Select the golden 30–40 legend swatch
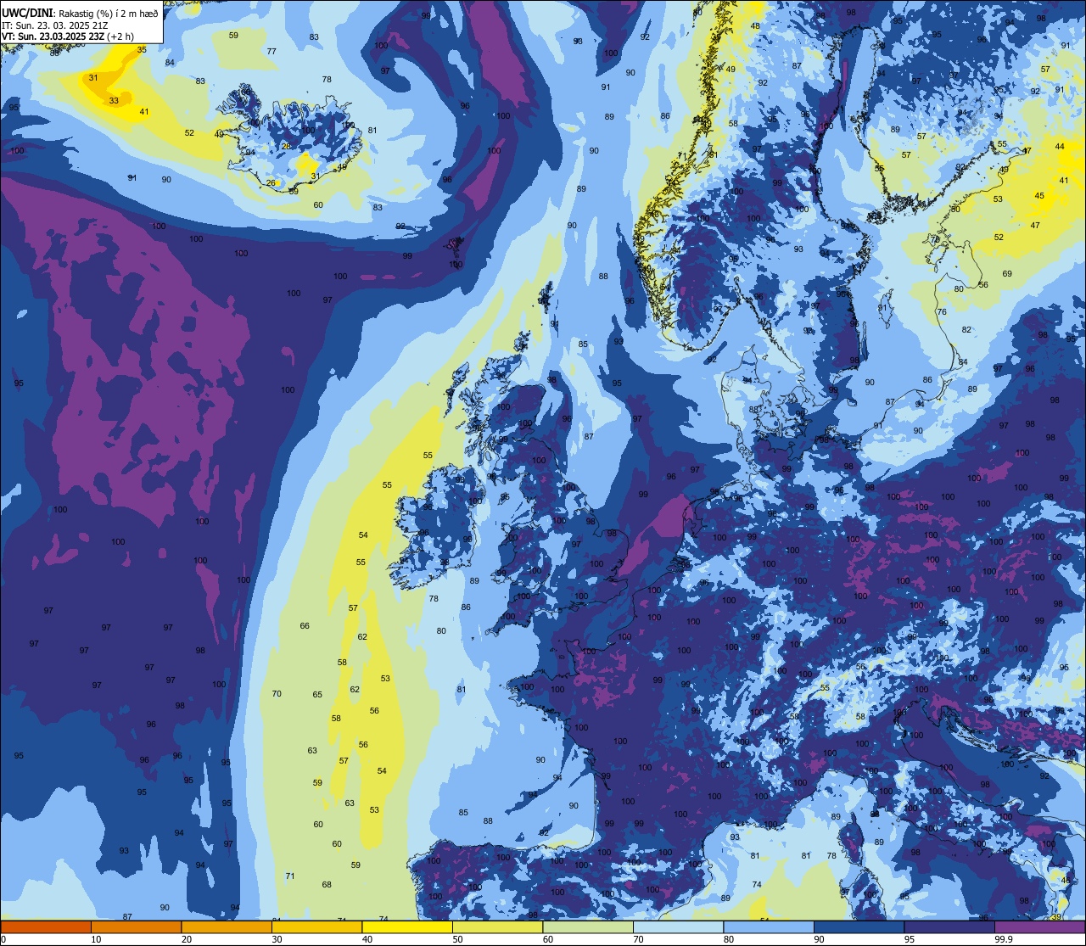The height and width of the screenshot is (946, 1086). tap(316, 926)
